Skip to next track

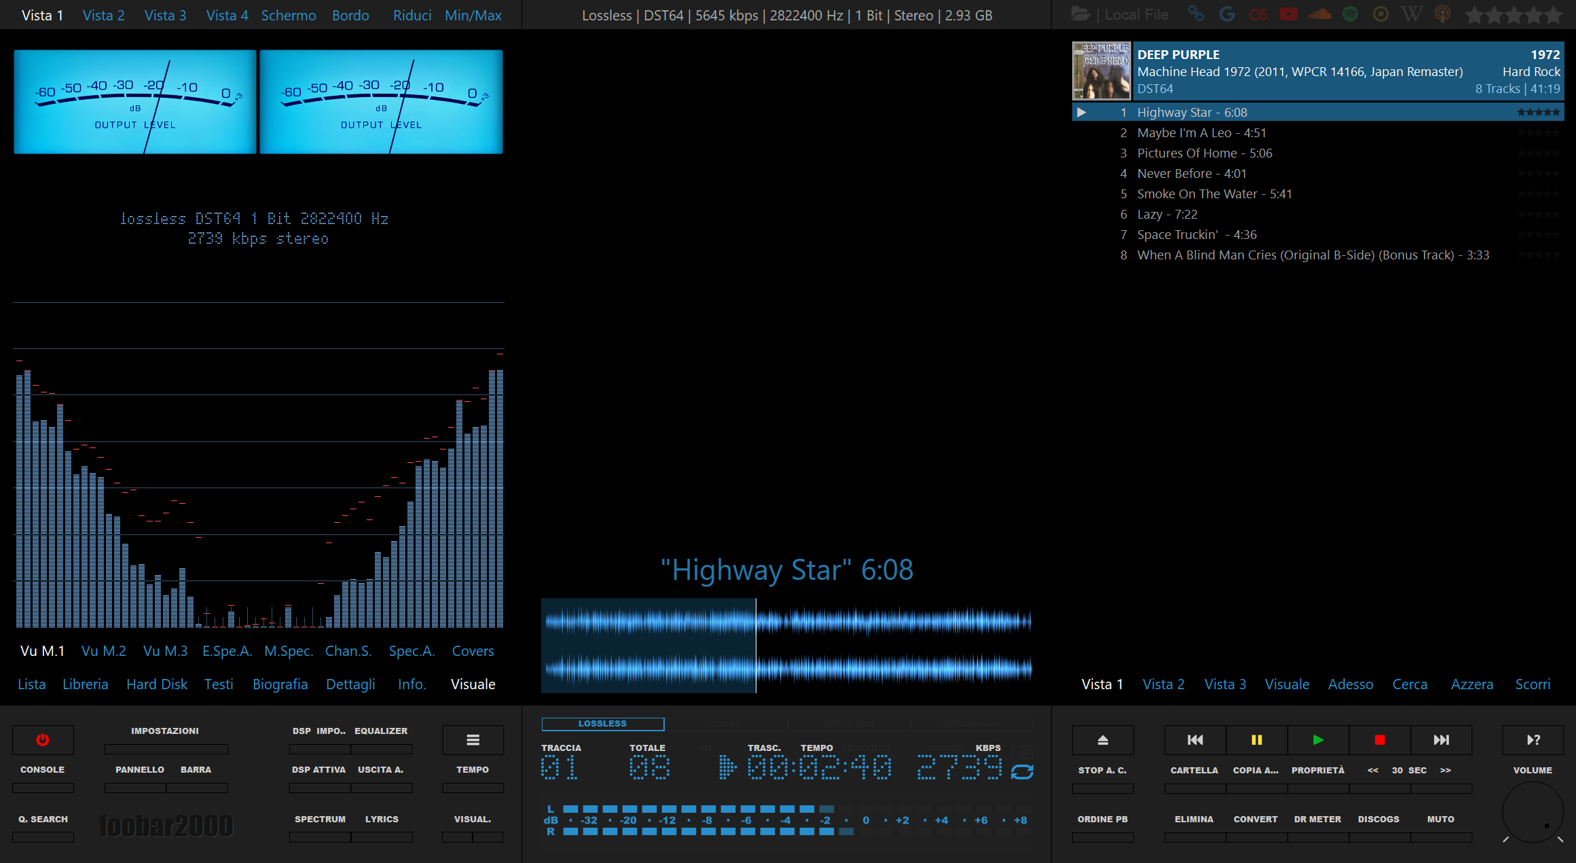point(1441,740)
